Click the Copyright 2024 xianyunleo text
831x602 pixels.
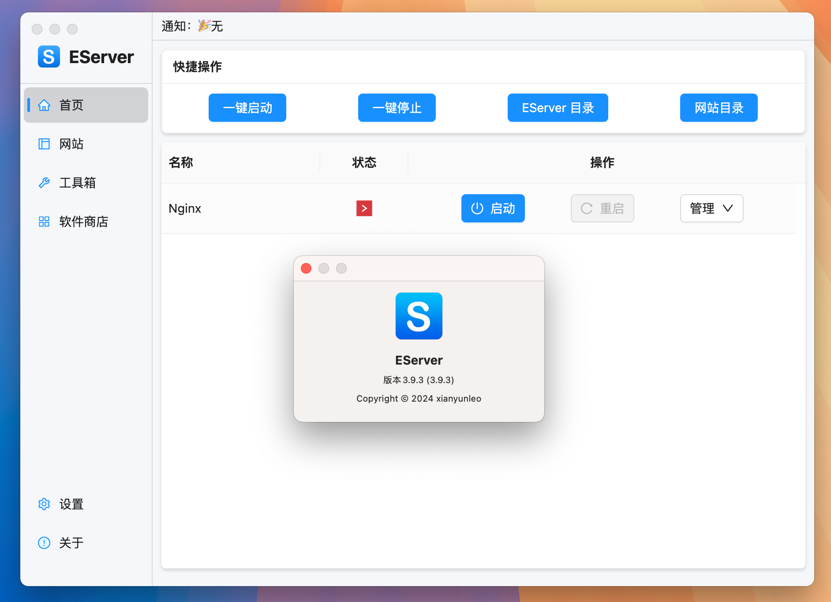tap(419, 399)
